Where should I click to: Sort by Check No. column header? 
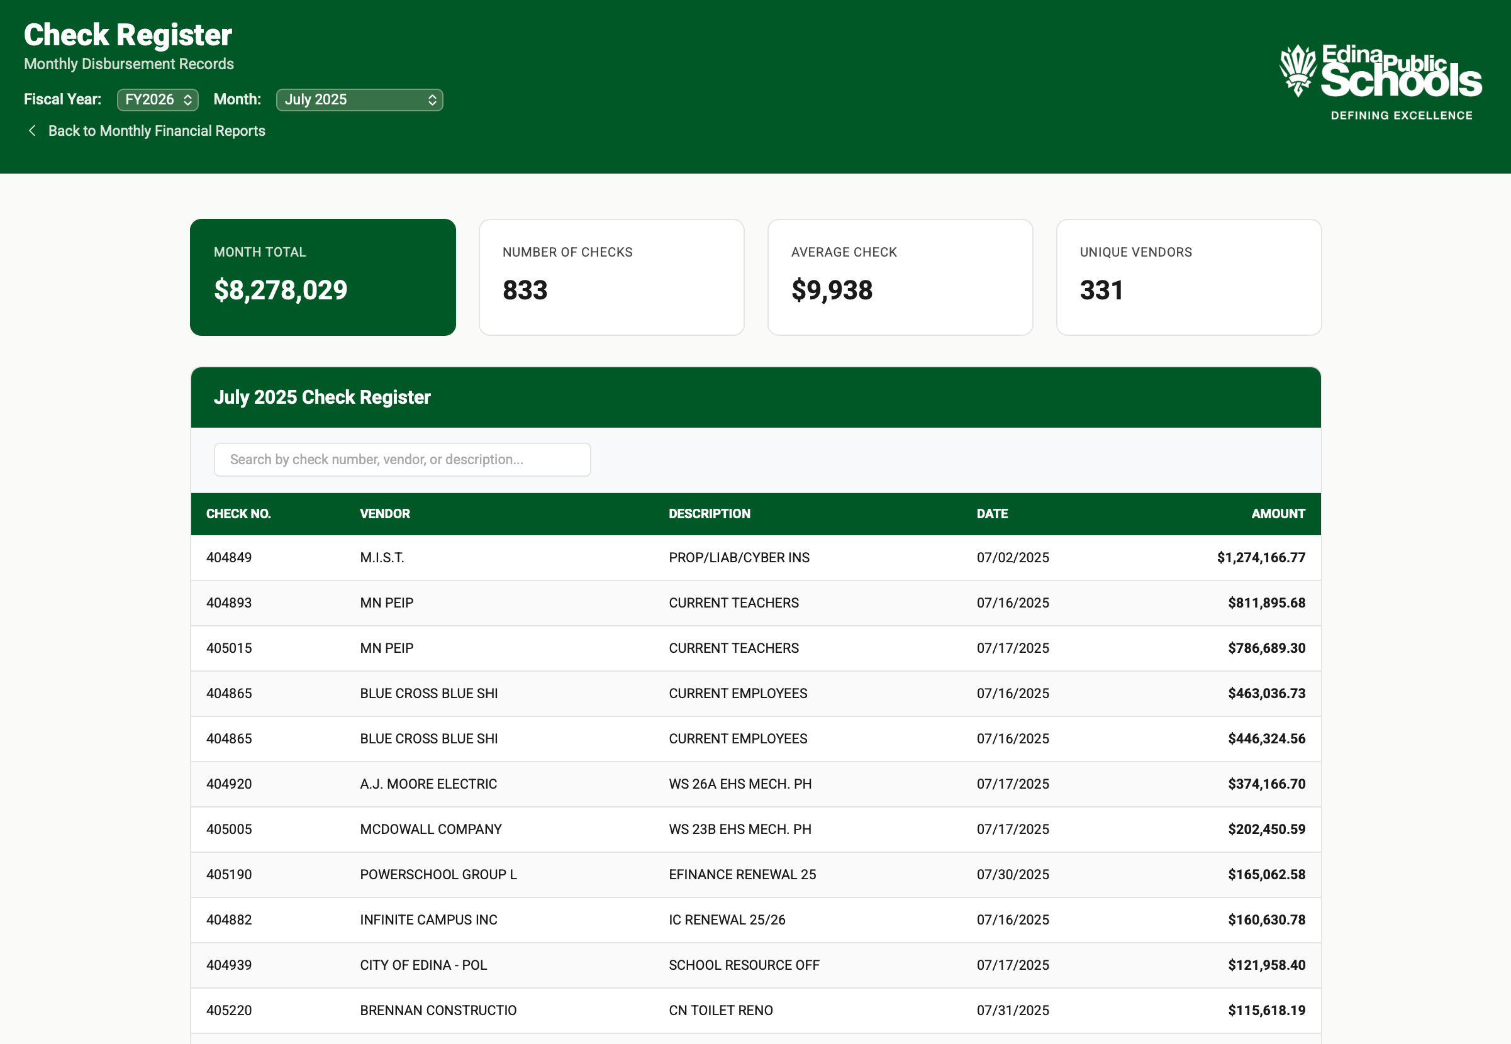coord(238,513)
